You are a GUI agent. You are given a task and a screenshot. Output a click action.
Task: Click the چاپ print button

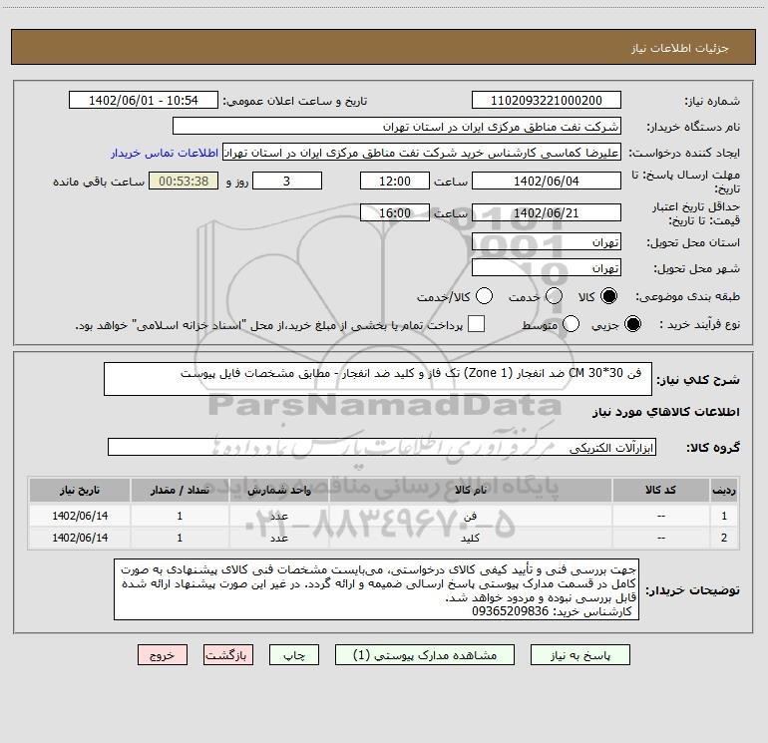(294, 655)
